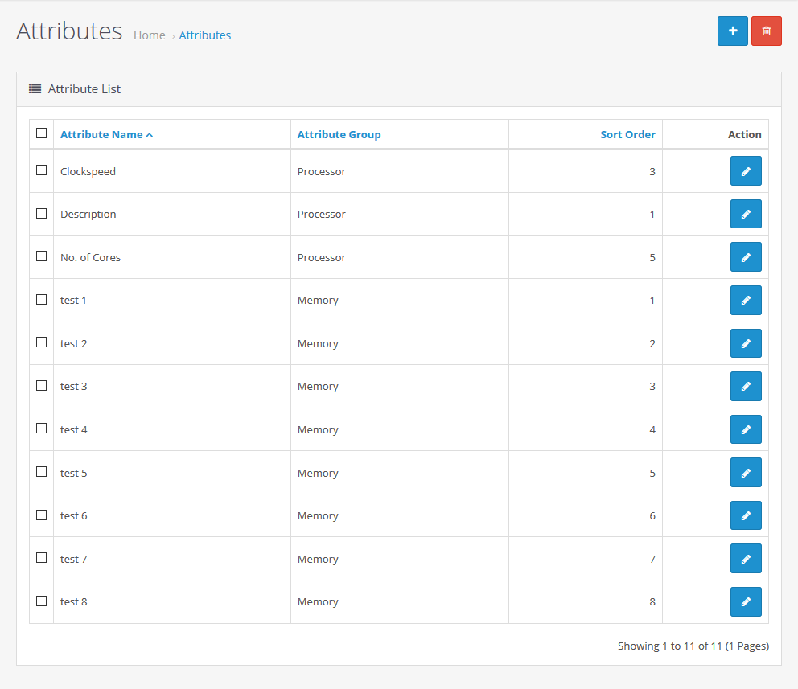
Task: Click the test 1 name cell
Action: click(172, 300)
